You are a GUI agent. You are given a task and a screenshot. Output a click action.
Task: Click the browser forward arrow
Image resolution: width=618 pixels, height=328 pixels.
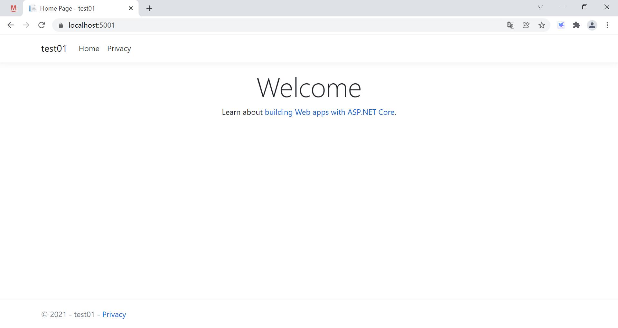pyautogui.click(x=26, y=25)
